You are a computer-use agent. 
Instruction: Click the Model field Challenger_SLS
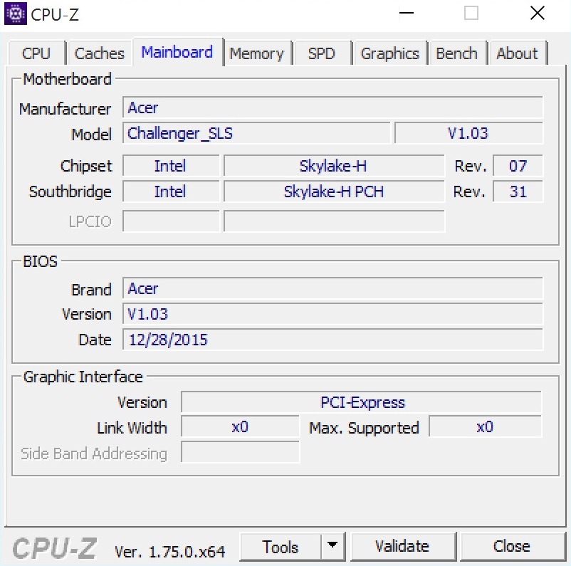256,133
